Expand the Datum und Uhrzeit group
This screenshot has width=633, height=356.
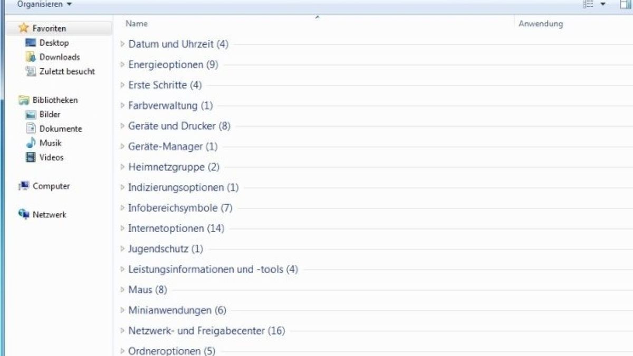pos(123,44)
